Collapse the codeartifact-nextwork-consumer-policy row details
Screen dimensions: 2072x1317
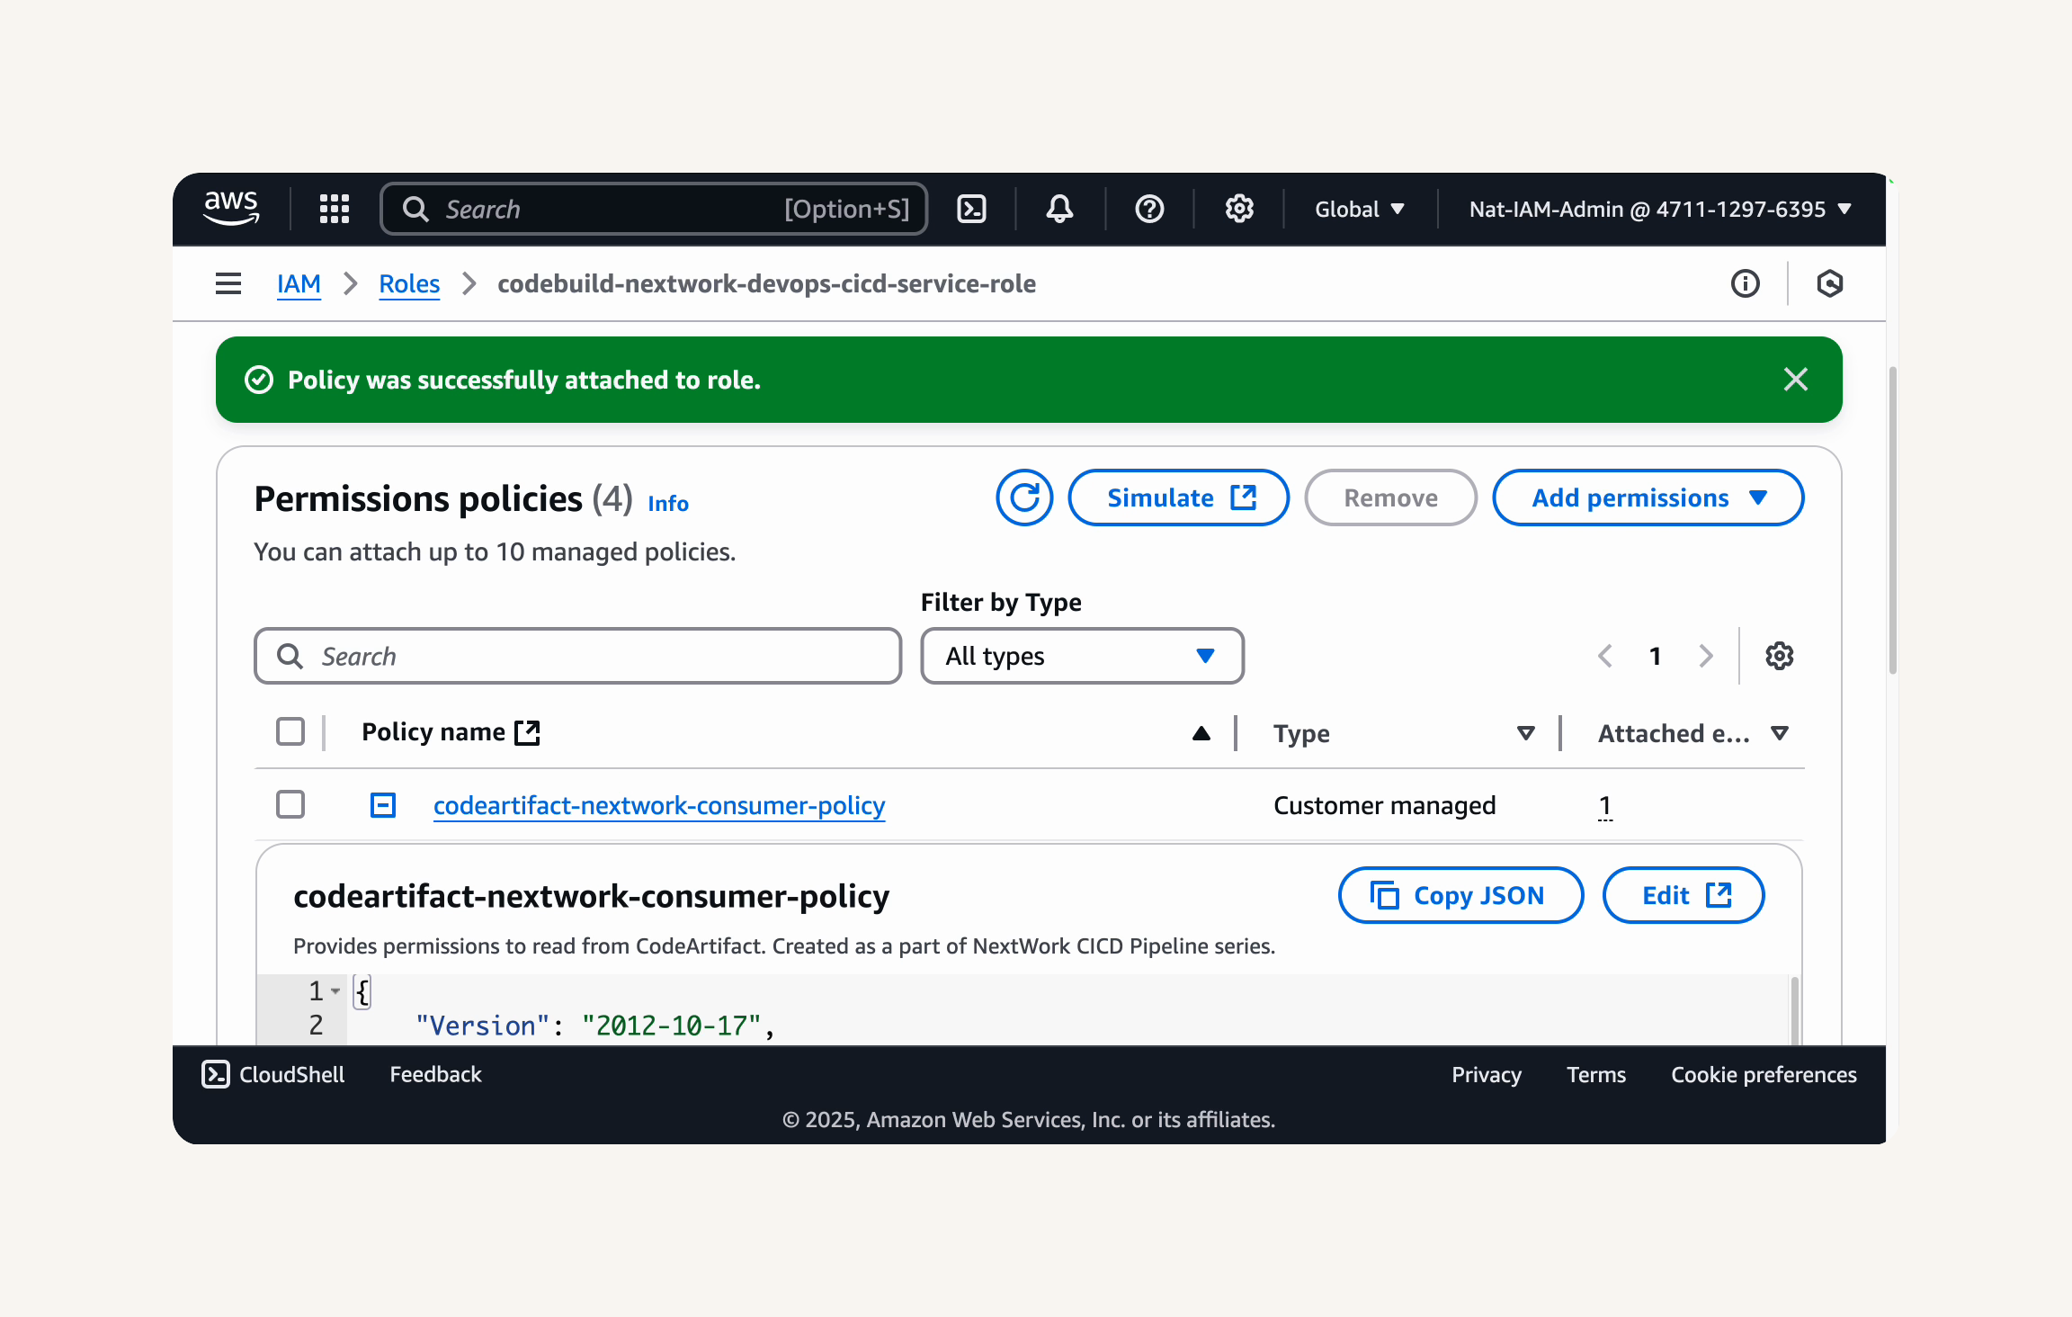[383, 805]
